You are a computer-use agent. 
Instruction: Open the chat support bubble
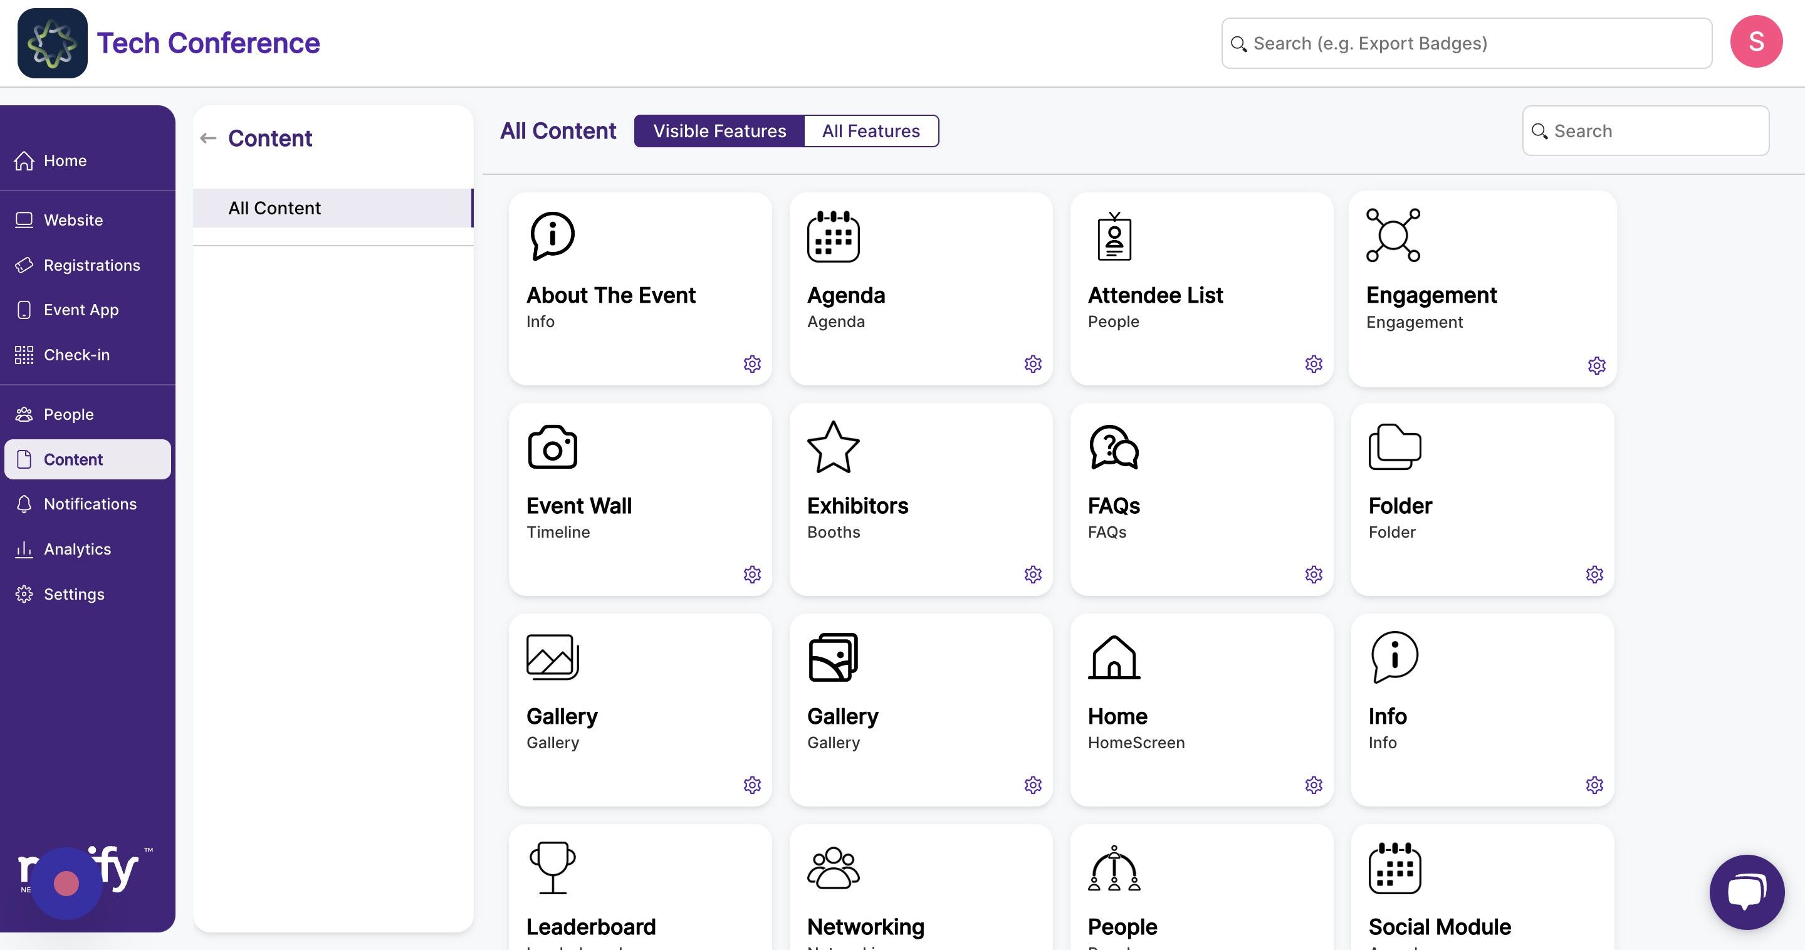tap(1746, 891)
